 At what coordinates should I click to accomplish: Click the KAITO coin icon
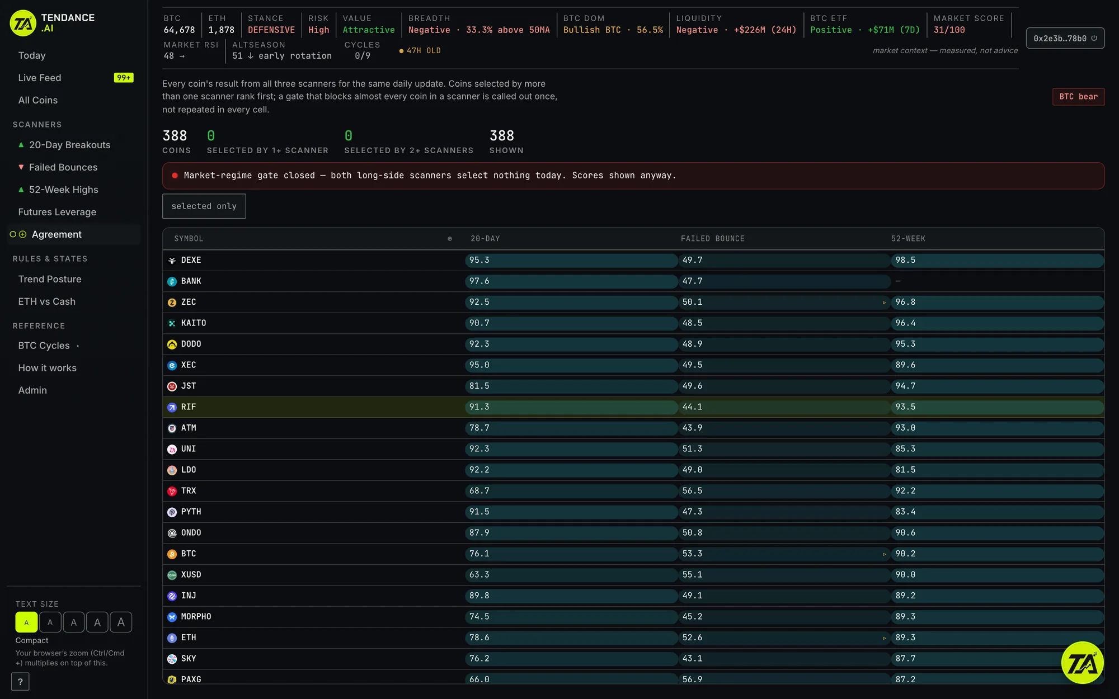coord(172,323)
